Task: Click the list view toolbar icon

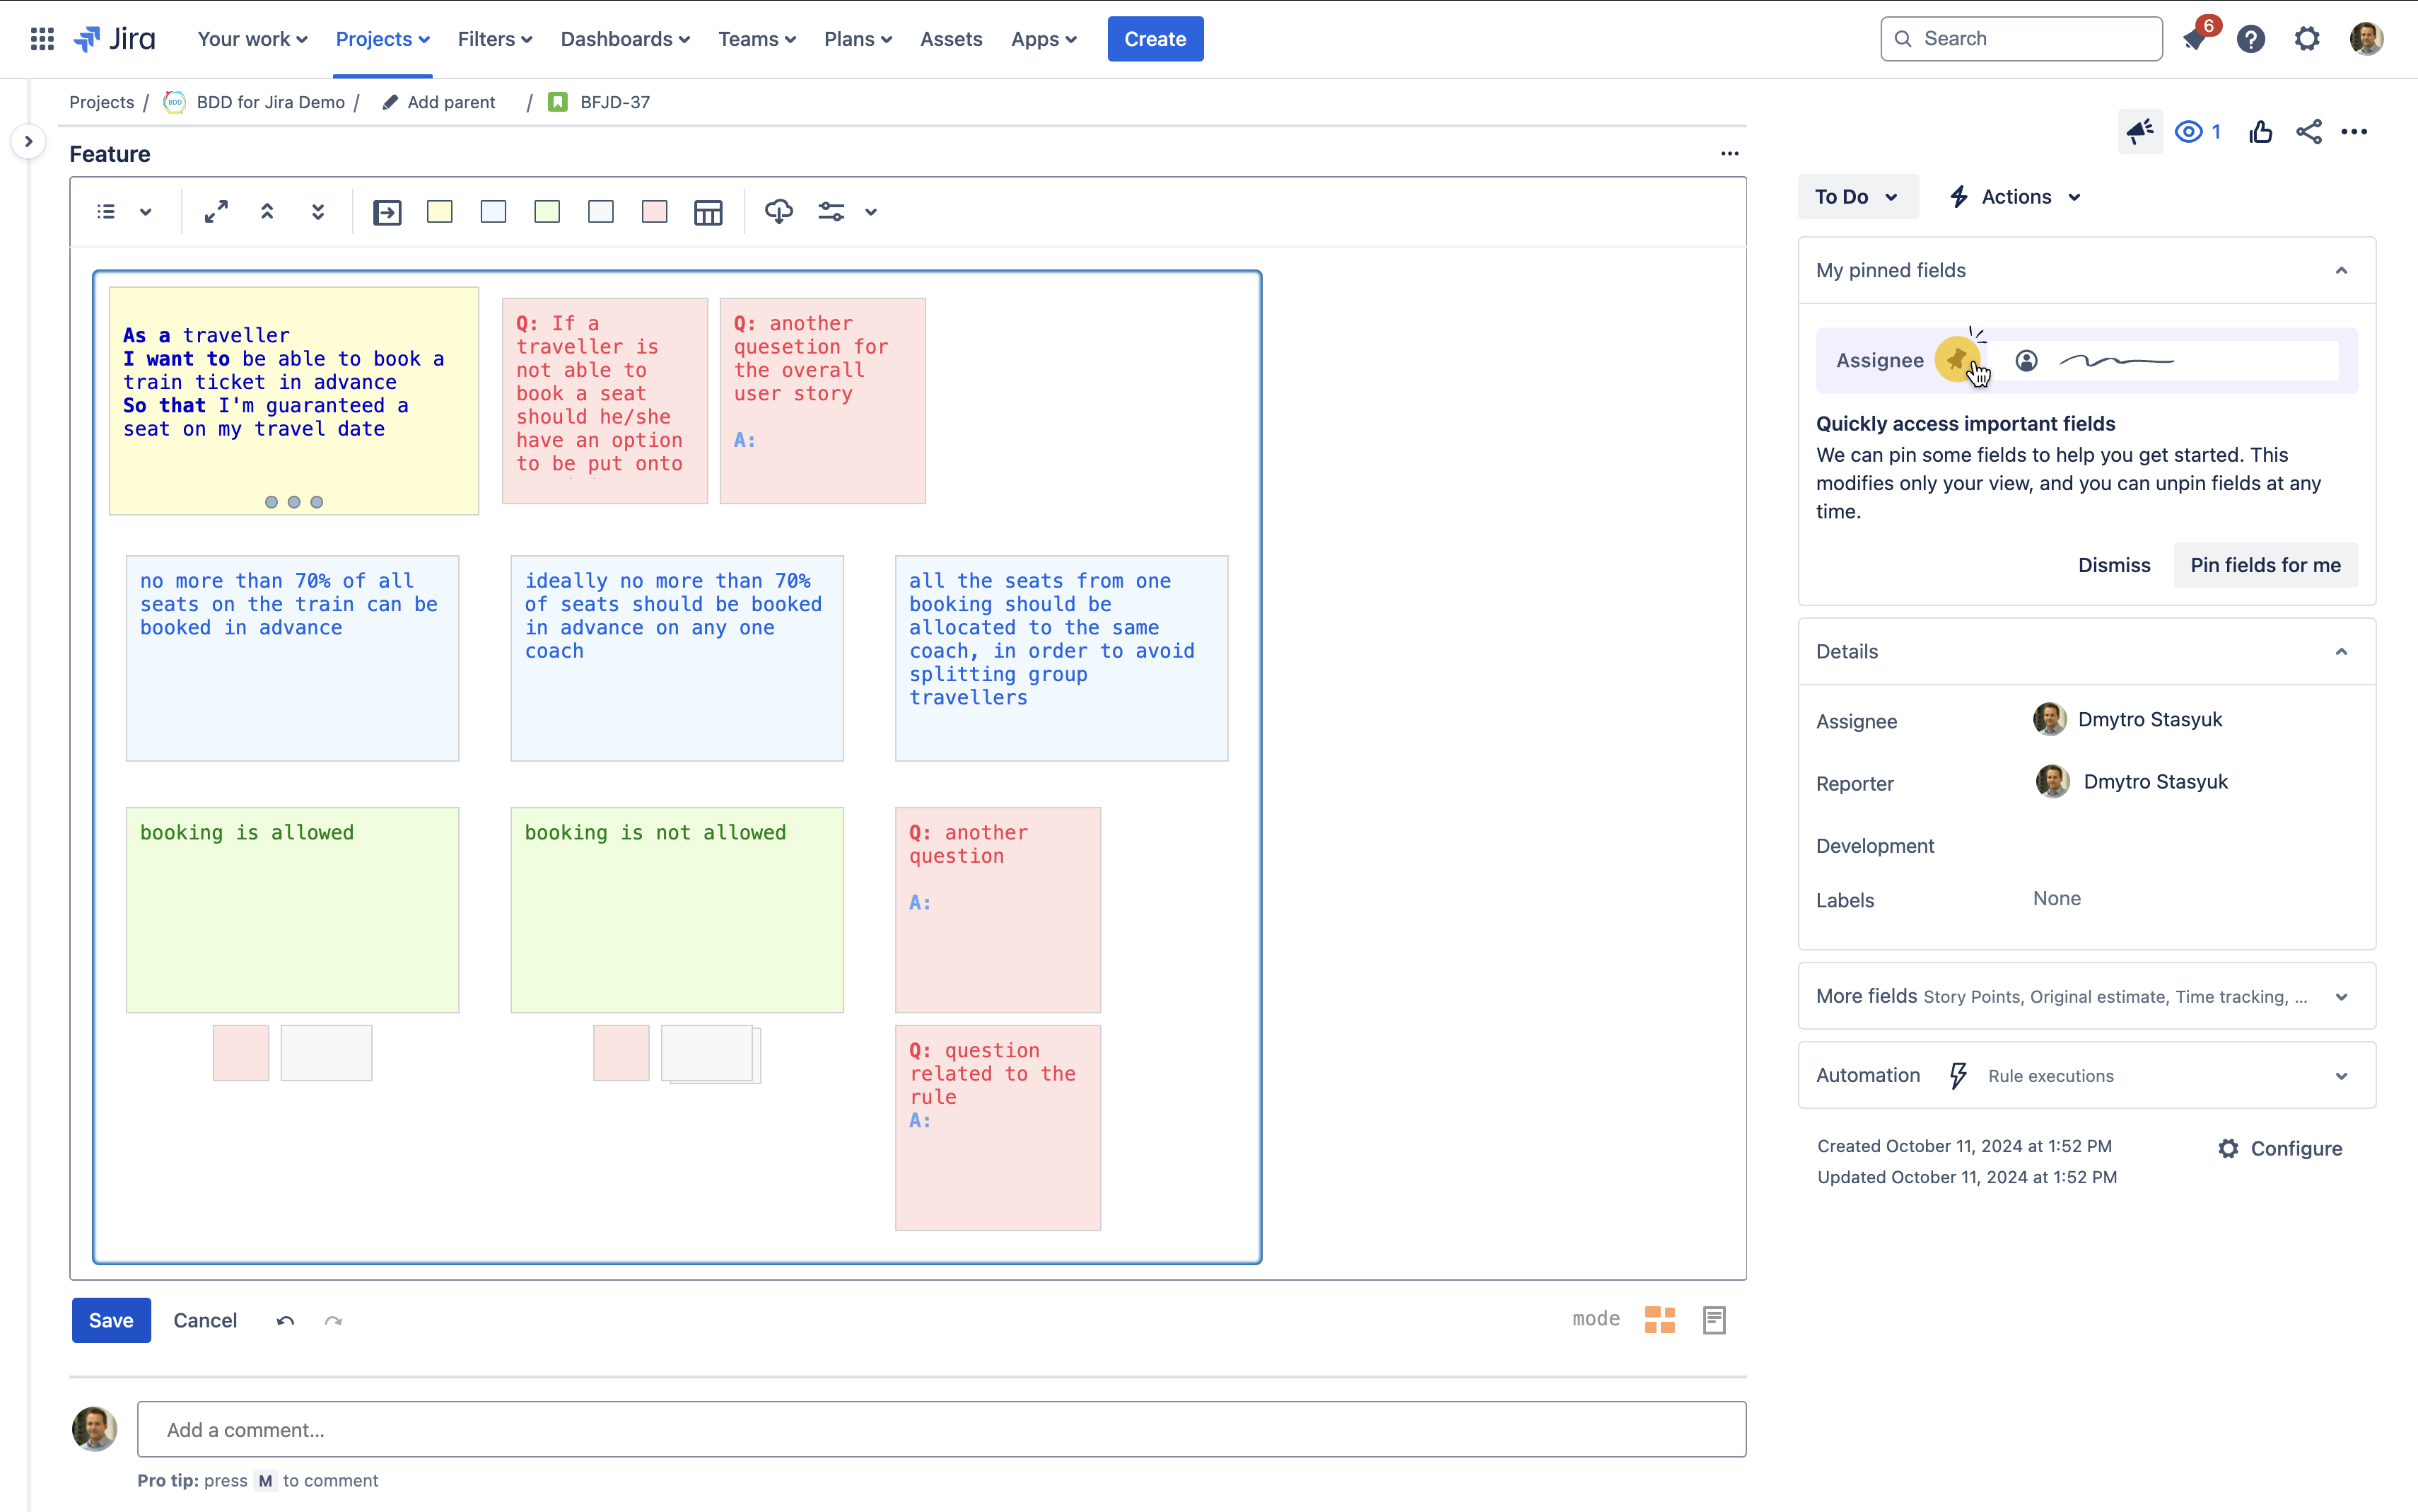Action: (106, 212)
